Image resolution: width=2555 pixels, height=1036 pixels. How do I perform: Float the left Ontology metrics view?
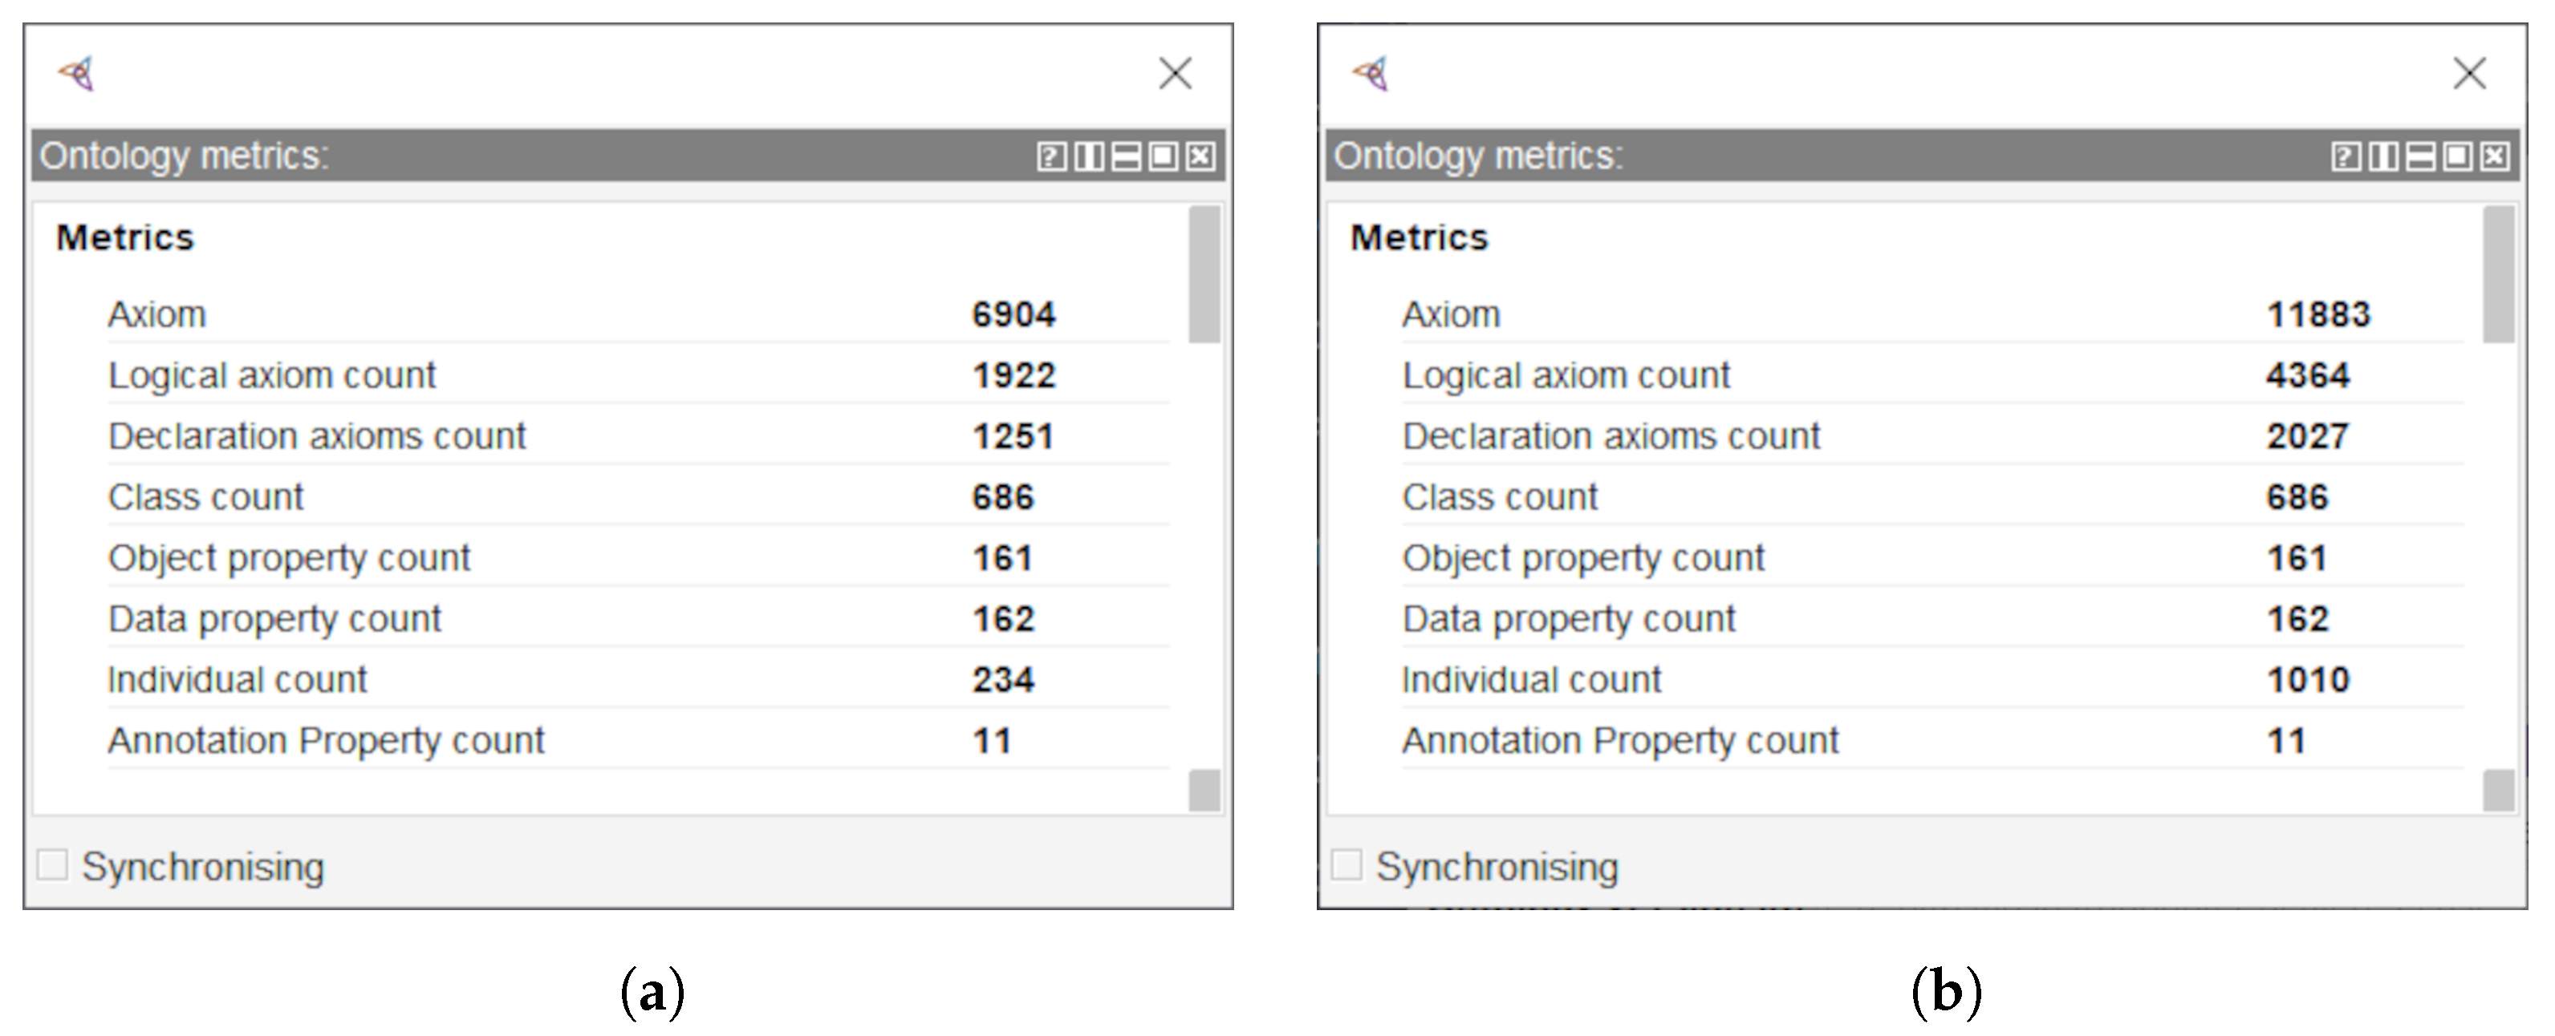tap(1164, 156)
